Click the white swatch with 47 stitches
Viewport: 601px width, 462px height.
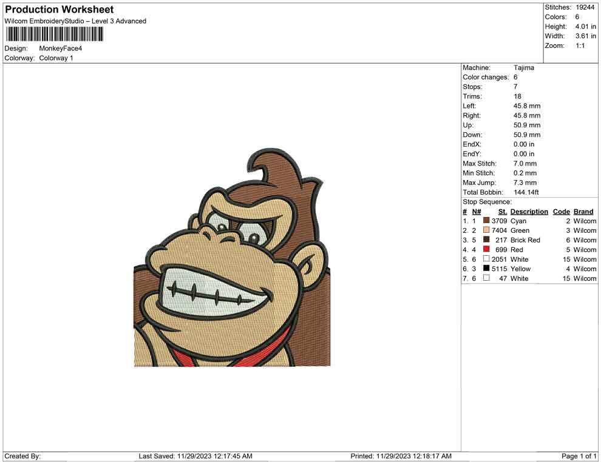coord(486,278)
